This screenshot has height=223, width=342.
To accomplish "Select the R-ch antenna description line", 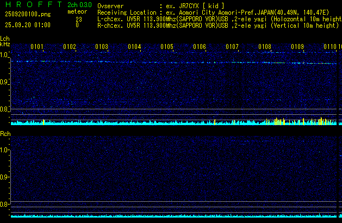I will click(217, 25).
